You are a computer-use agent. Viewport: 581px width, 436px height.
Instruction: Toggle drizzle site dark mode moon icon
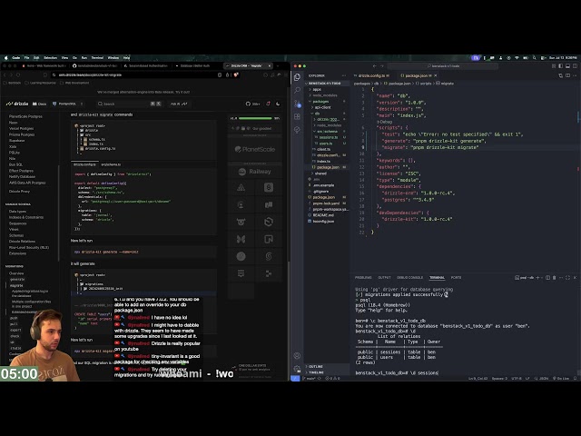(x=278, y=104)
